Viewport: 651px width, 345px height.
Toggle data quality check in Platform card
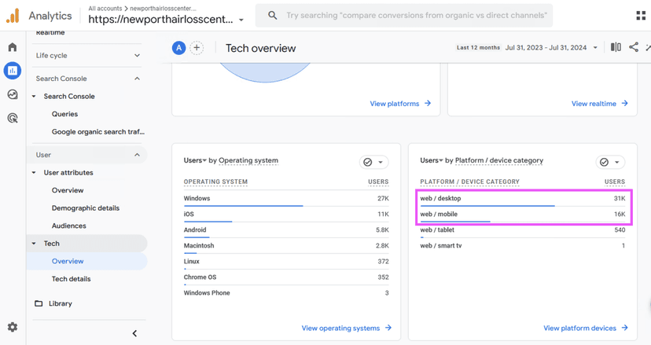tap(610, 162)
